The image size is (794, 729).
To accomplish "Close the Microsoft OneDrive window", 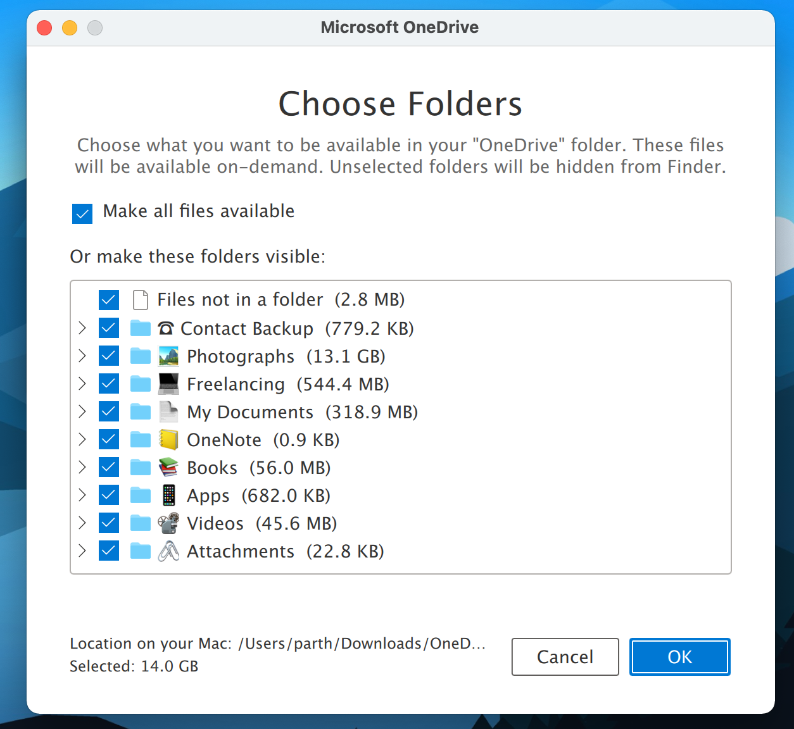I will tap(44, 28).
